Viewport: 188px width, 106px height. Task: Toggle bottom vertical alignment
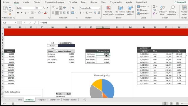61,8
